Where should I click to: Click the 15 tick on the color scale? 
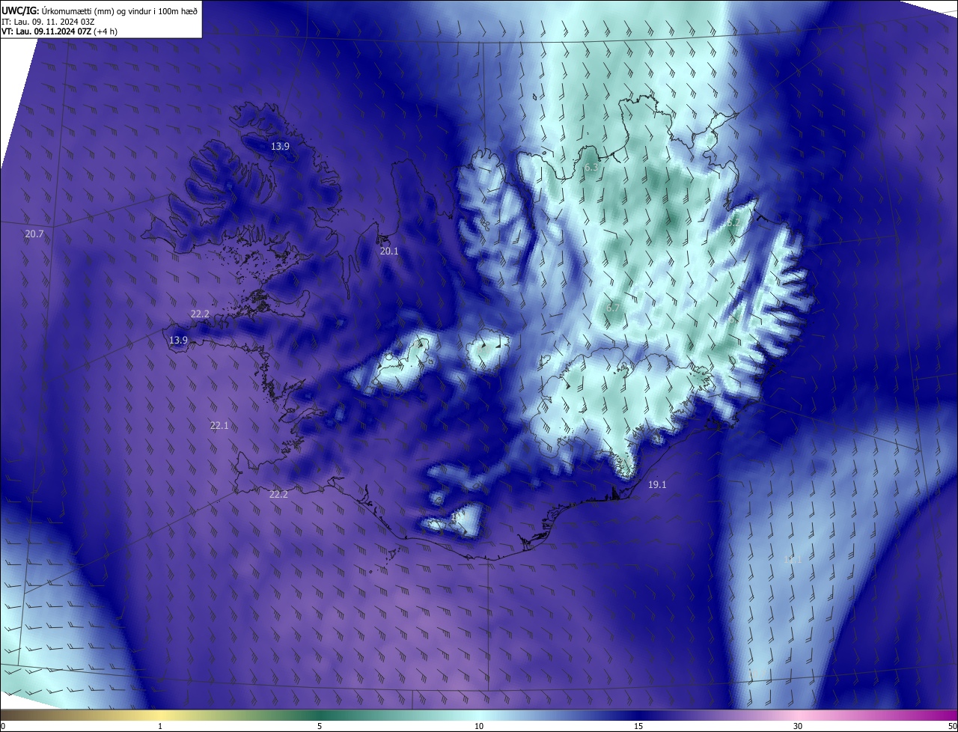click(638, 726)
